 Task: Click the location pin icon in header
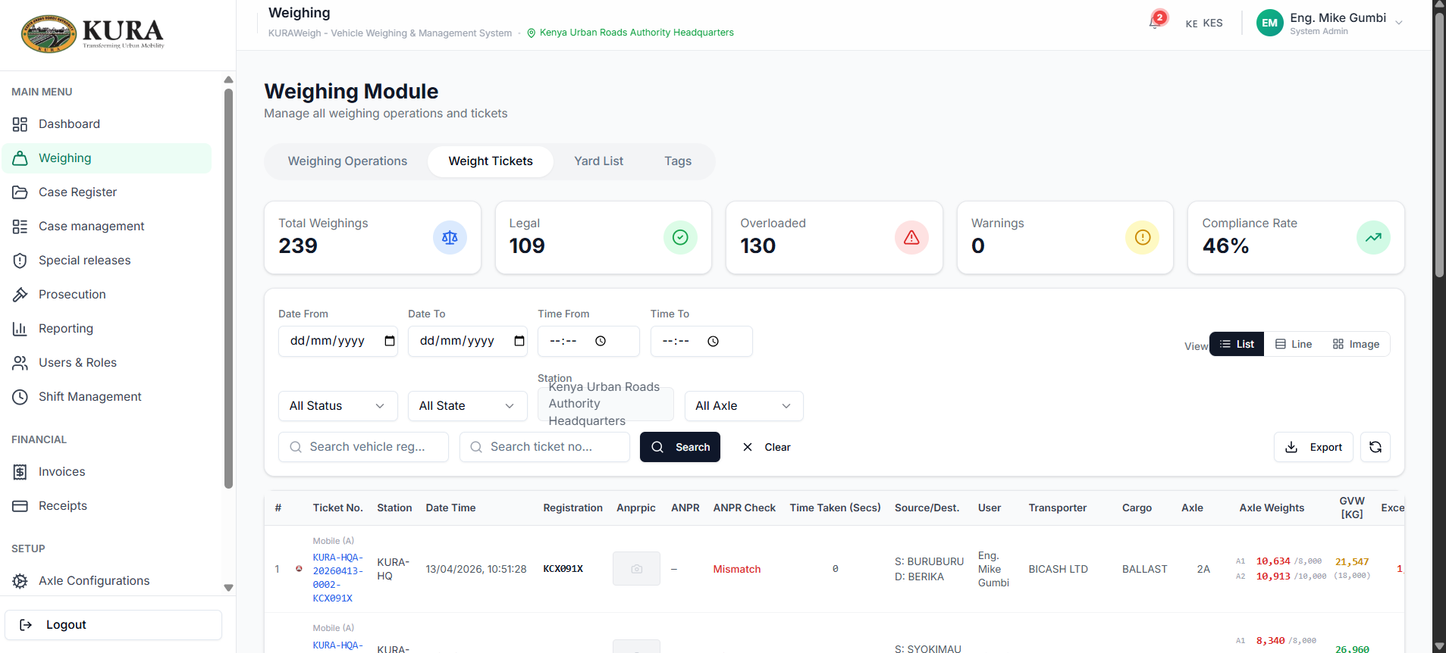(x=532, y=33)
